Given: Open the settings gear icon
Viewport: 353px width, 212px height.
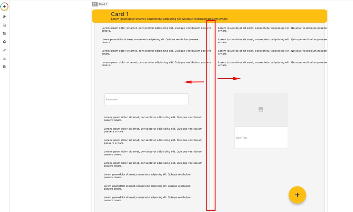Looking at the screenshot, I should 4,41.
